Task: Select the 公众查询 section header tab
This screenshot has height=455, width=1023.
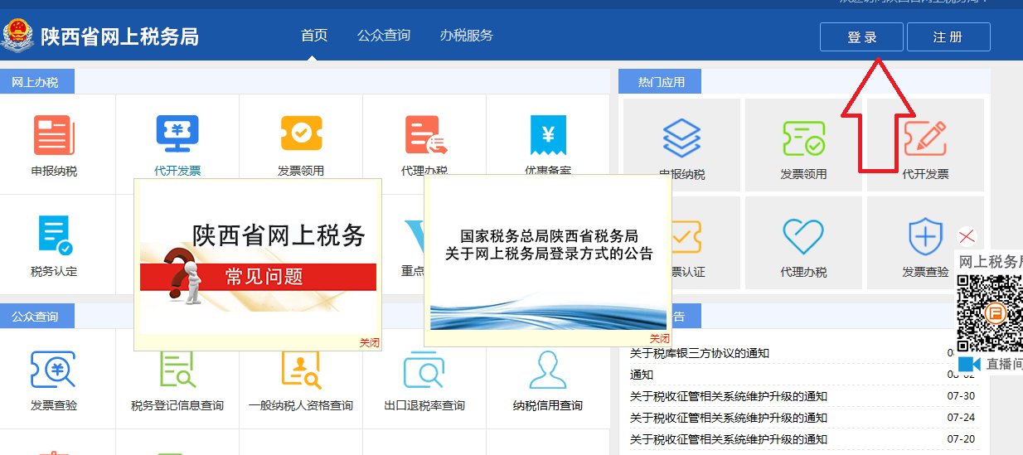Action: click(36, 316)
